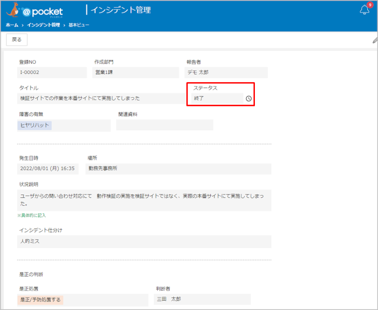Open 基本ビュー breadcrumb link
Image resolution: width=378 pixels, height=310 pixels.
79,25
